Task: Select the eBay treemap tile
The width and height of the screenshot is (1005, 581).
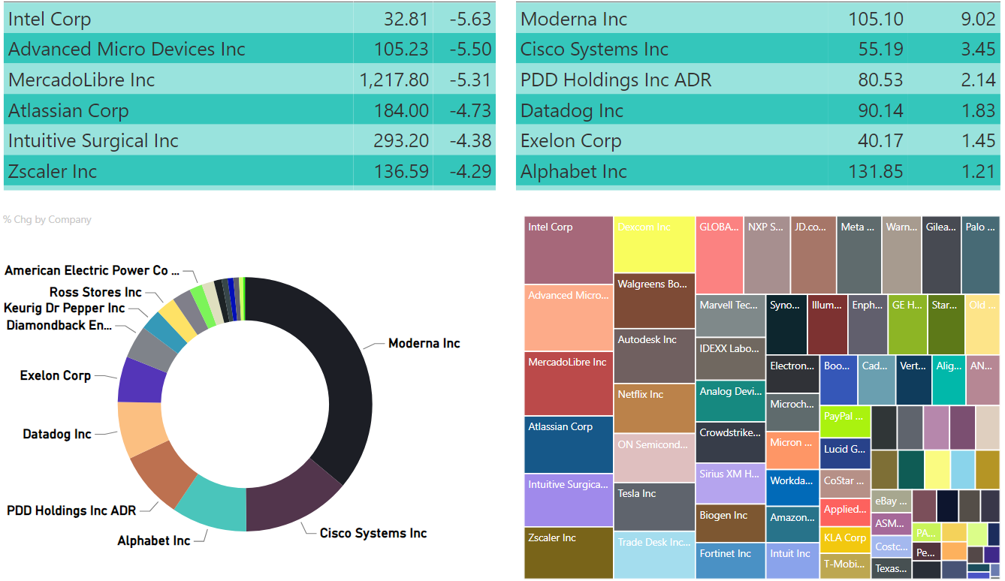Action: [892, 501]
